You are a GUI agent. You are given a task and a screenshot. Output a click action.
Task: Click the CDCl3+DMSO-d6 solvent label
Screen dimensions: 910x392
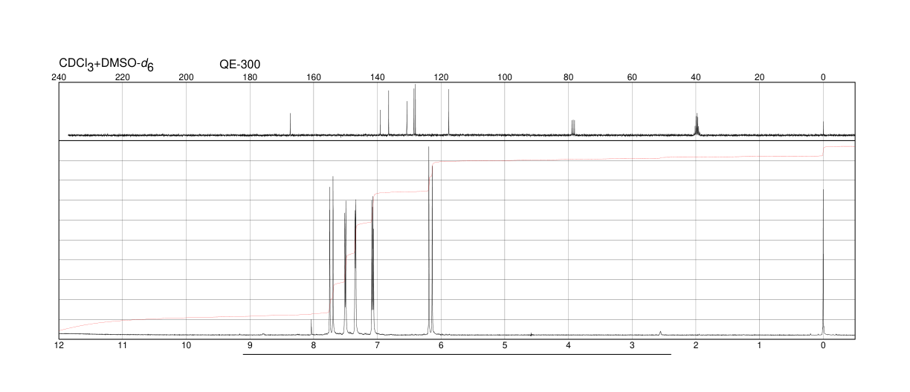coord(106,65)
